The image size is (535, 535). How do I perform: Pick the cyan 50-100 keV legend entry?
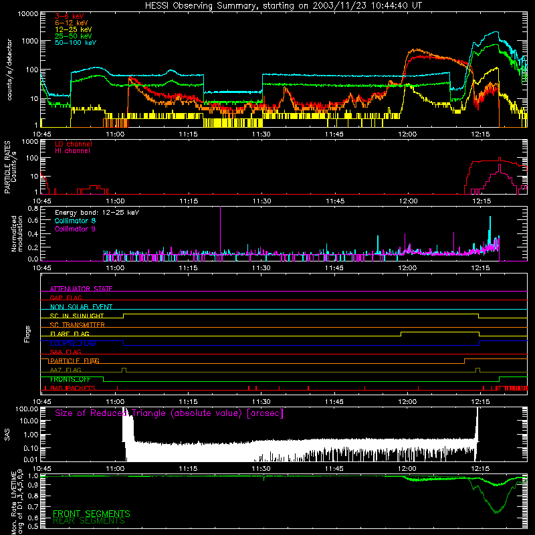pos(76,43)
